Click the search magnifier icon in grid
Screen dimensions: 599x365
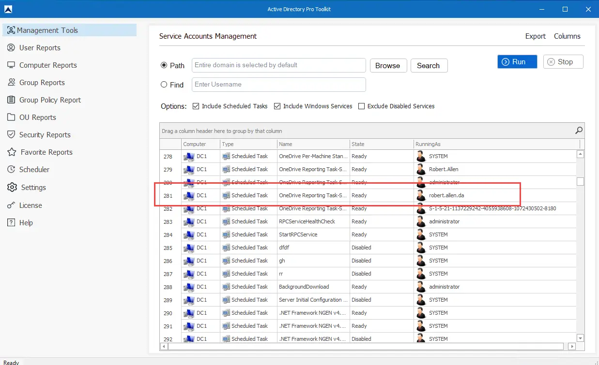tap(579, 131)
